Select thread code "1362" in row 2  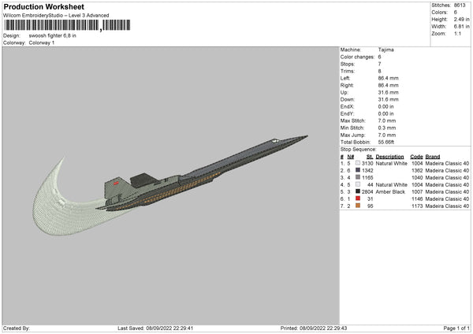417,171
